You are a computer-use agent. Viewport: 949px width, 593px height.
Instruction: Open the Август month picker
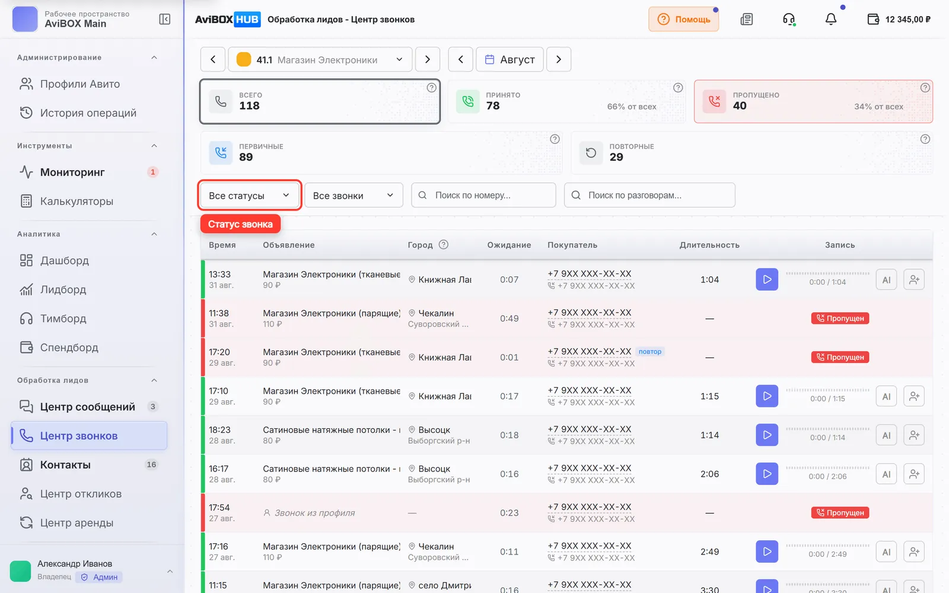[510, 59]
